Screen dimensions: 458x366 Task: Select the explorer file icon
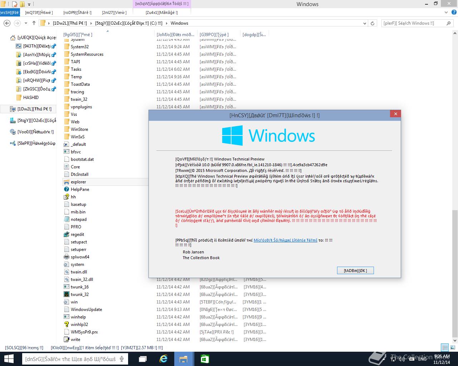(x=66, y=182)
